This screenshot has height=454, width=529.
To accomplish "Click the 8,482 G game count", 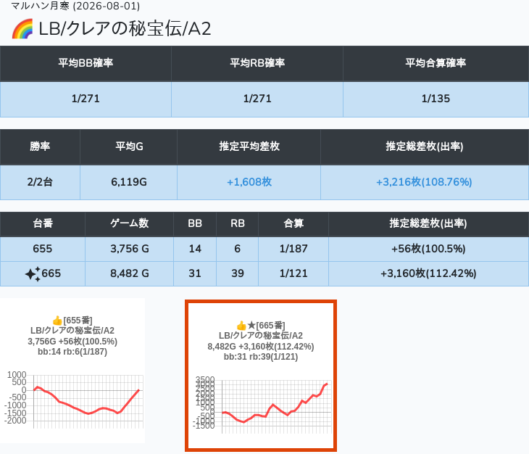I will [x=129, y=273].
